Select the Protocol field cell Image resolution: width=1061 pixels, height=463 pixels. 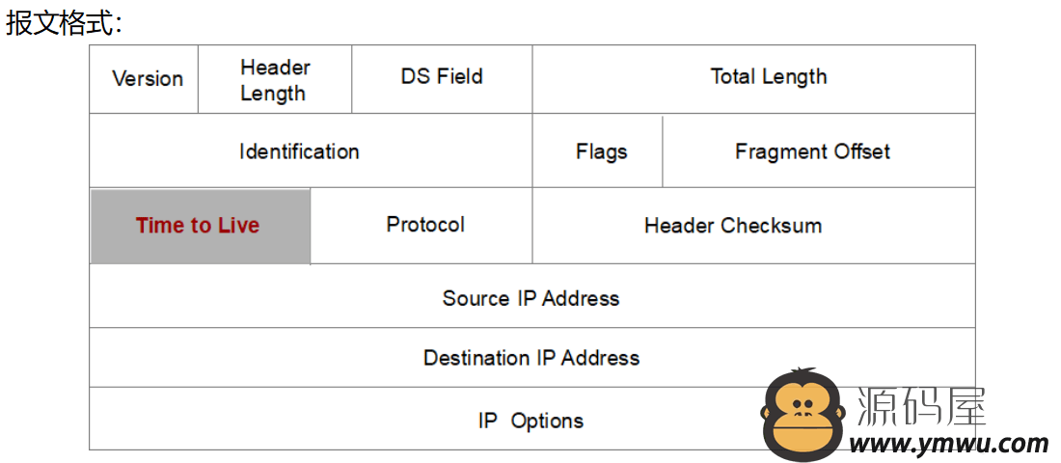[x=421, y=226]
